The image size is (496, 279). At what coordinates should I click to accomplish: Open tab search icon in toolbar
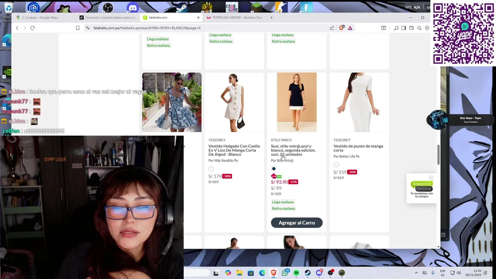tap(384, 28)
